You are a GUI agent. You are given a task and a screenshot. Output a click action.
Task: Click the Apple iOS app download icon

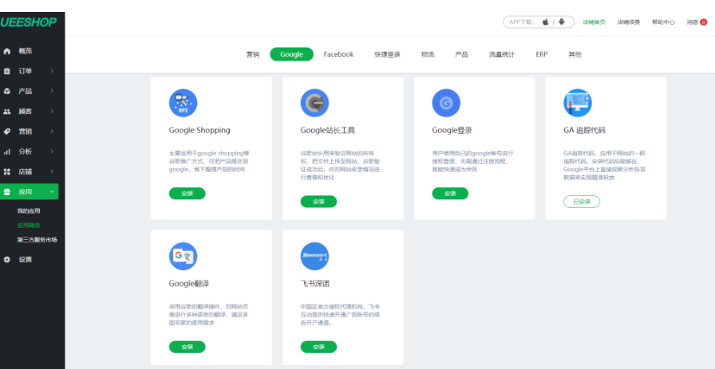coord(545,22)
